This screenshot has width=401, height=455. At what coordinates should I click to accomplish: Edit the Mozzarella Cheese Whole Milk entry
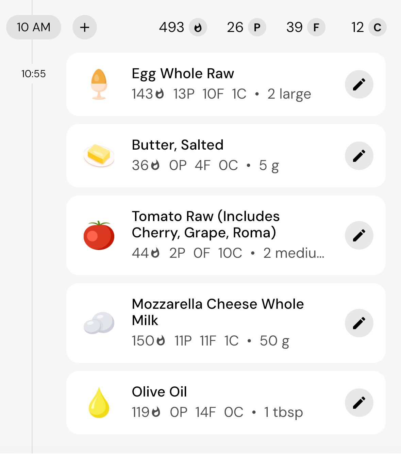tap(359, 323)
